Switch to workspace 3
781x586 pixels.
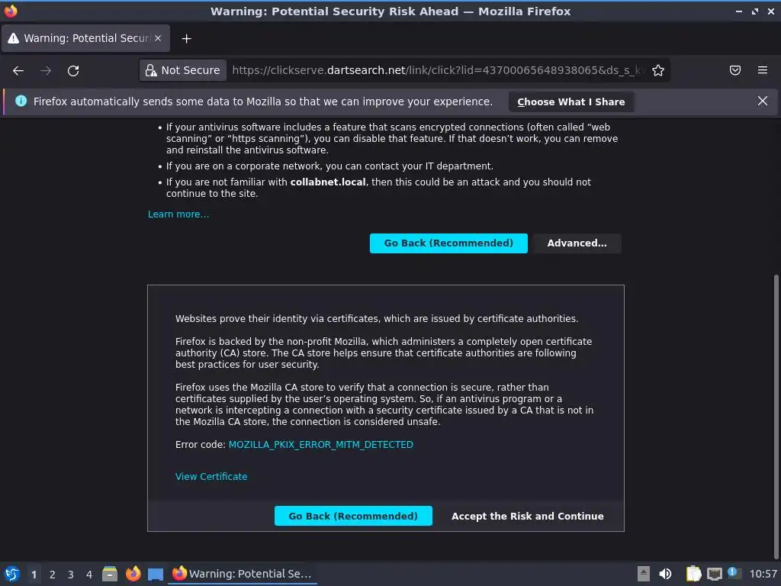click(71, 575)
